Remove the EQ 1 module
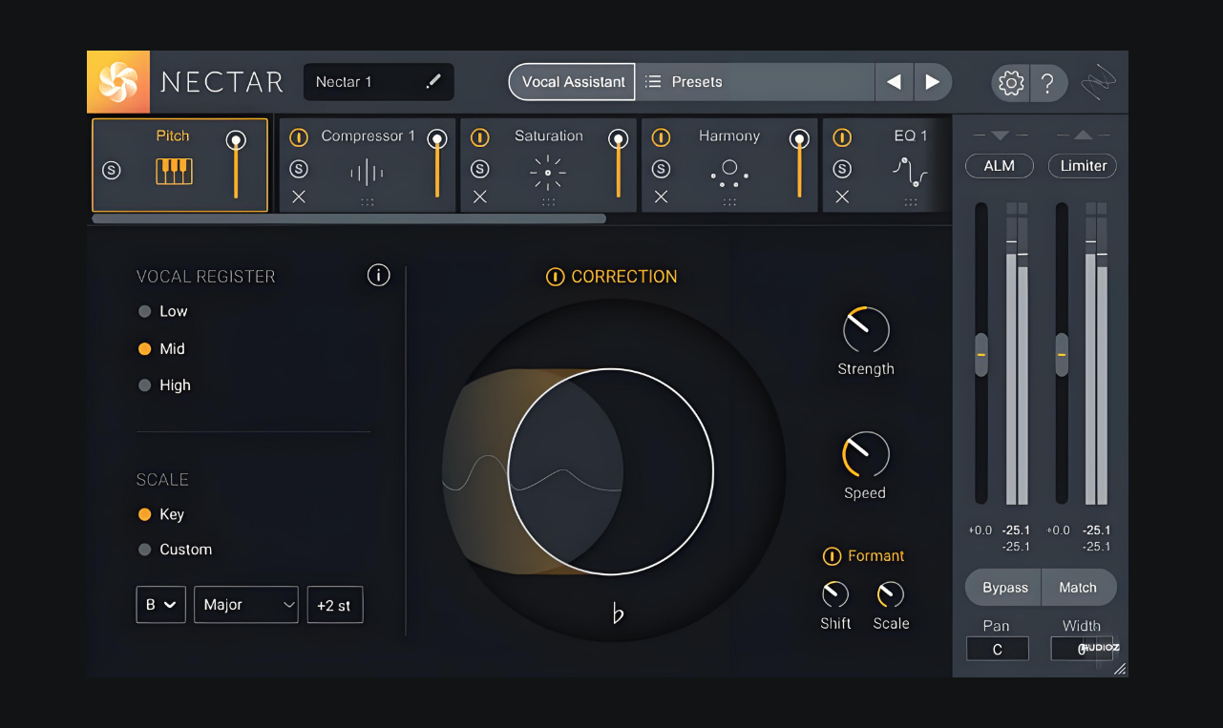Image resolution: width=1223 pixels, height=728 pixels. [x=842, y=197]
